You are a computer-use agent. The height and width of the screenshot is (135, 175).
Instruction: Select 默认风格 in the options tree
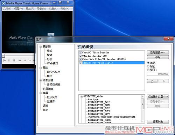coord(52,97)
